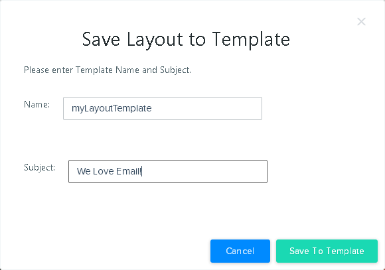
Task: Place cursor in the We Love Email! text
Action: [x=110, y=171]
